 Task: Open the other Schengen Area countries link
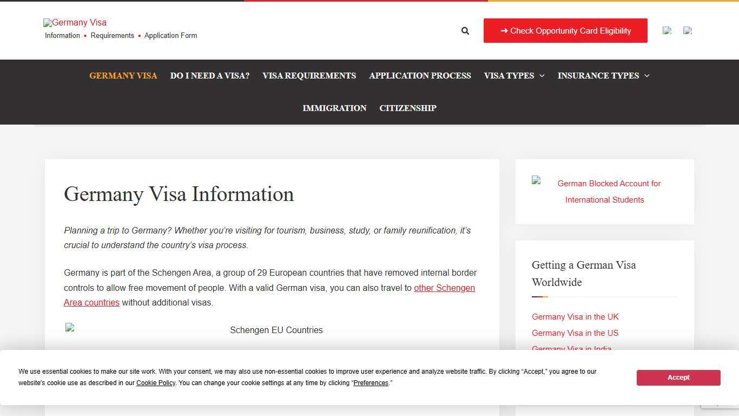(444, 288)
